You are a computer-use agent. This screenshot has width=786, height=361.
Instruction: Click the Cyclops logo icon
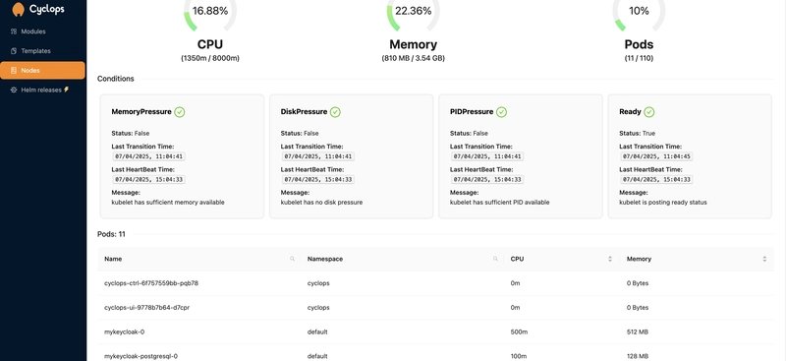(x=18, y=9)
